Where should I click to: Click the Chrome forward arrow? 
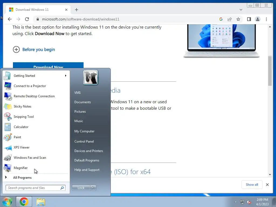click(18, 19)
